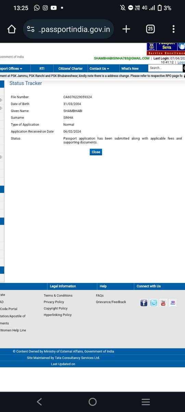Open a new tab with plus icon
The image size is (185, 412).
click(x=126, y=29)
